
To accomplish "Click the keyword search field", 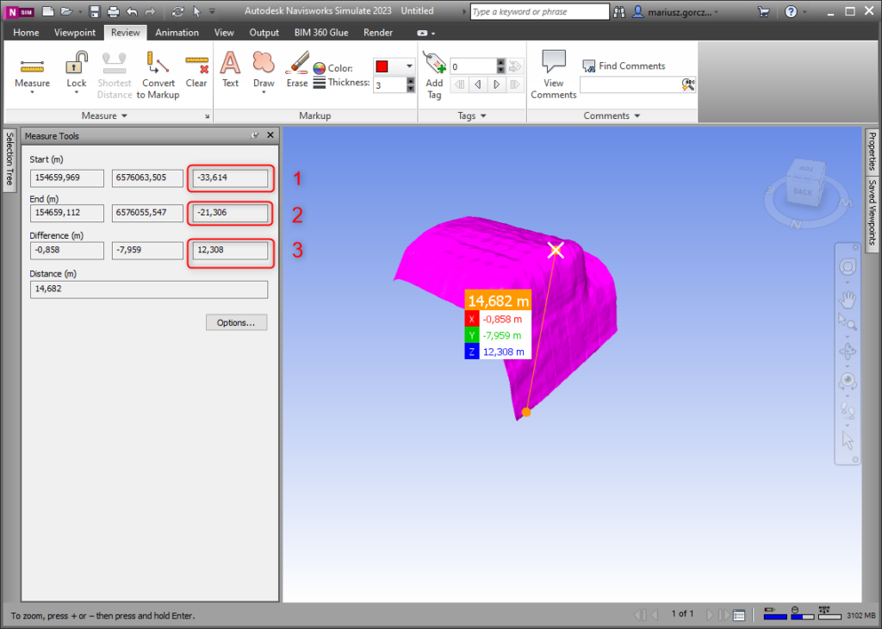I will [539, 11].
